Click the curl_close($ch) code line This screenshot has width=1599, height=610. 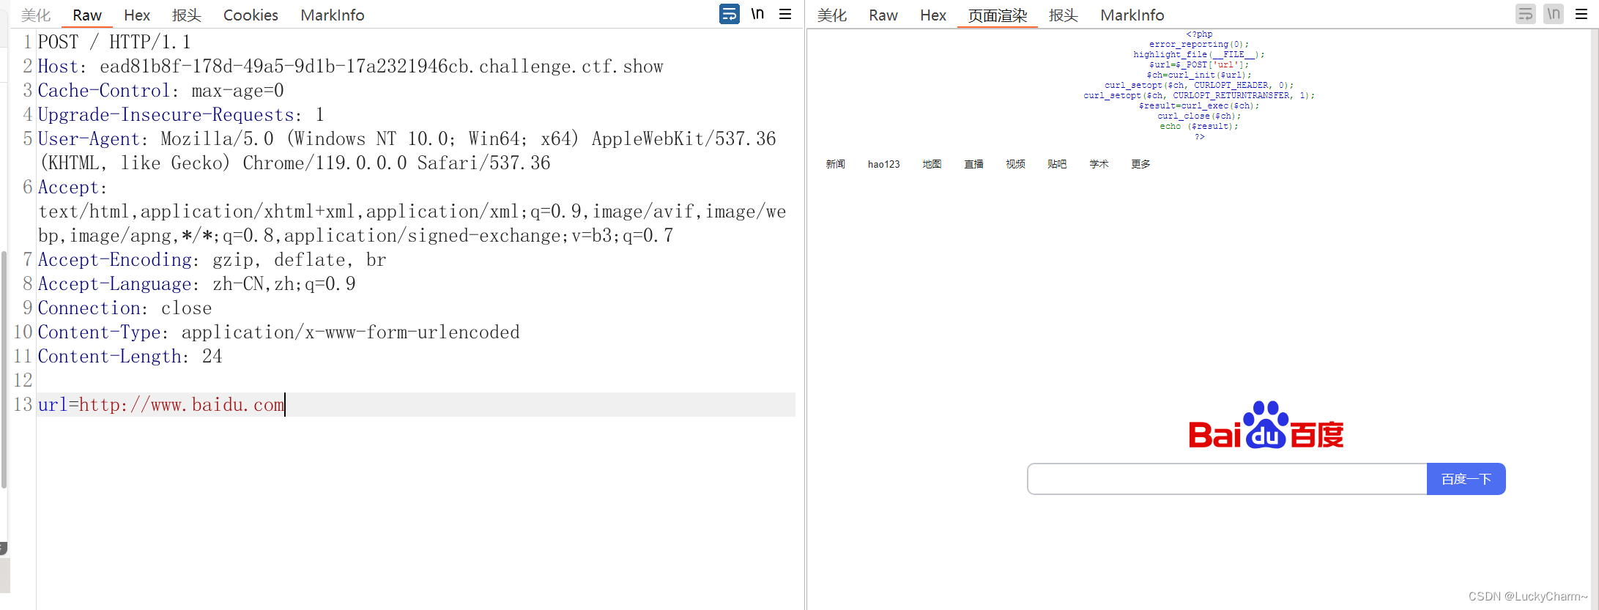click(1199, 116)
